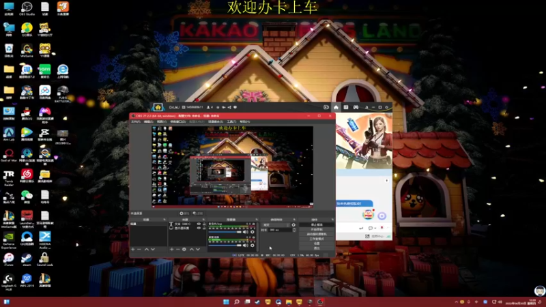The height and width of the screenshot is (307, 546).
Task: Mute the microphone channel speaker icon
Action: pyautogui.click(x=246, y=232)
